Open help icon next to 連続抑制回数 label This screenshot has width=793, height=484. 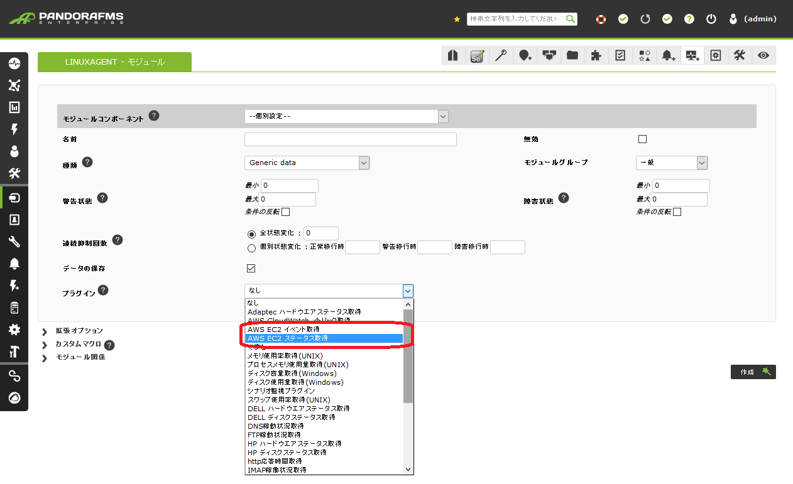click(117, 240)
